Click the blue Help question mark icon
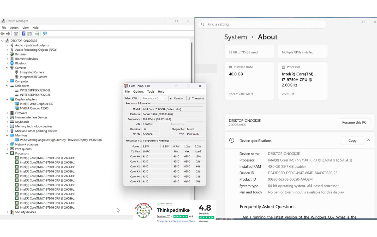The height and width of the screenshot is (237, 377). tap(23, 34)
